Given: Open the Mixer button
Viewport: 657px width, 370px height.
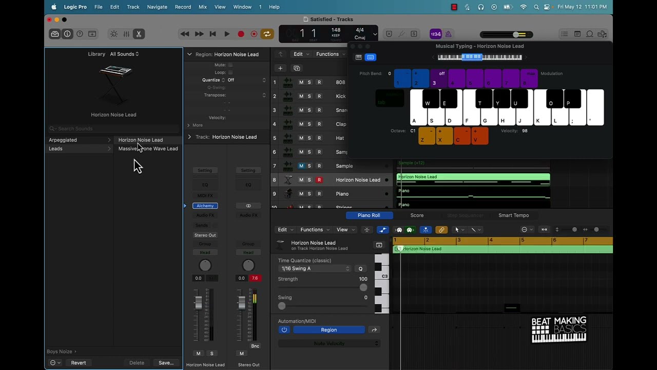Looking at the screenshot, I should click(126, 34).
